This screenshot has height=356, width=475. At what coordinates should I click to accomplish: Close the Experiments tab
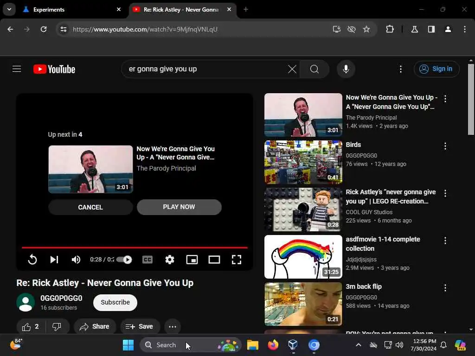coord(119,9)
